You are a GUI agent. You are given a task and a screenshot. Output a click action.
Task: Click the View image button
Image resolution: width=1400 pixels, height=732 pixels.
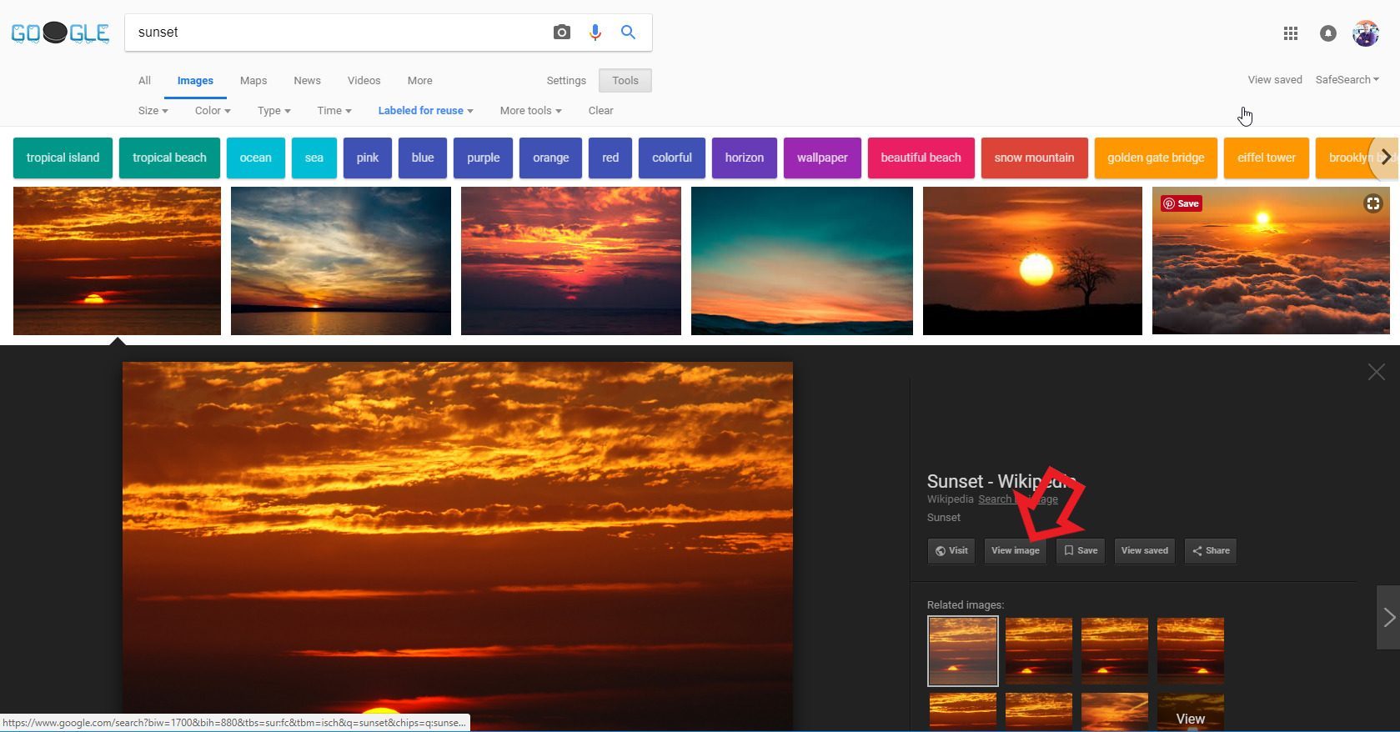pos(1015,551)
